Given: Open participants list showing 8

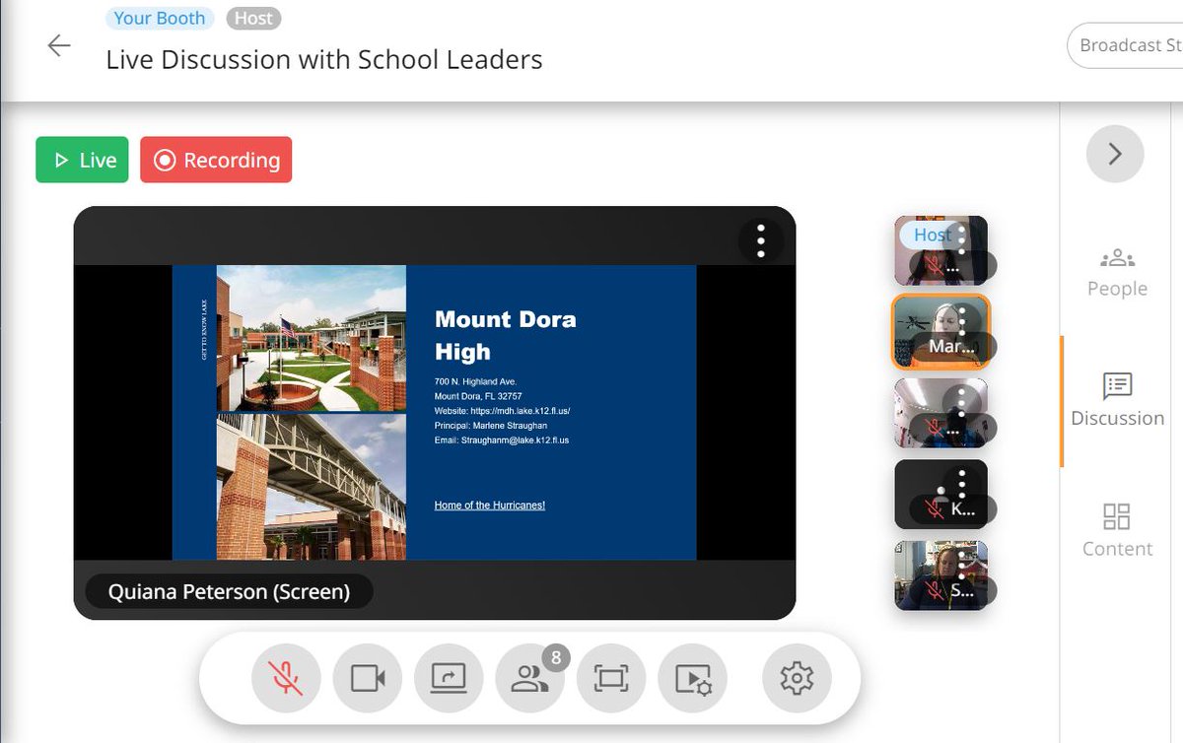Looking at the screenshot, I should (530, 677).
